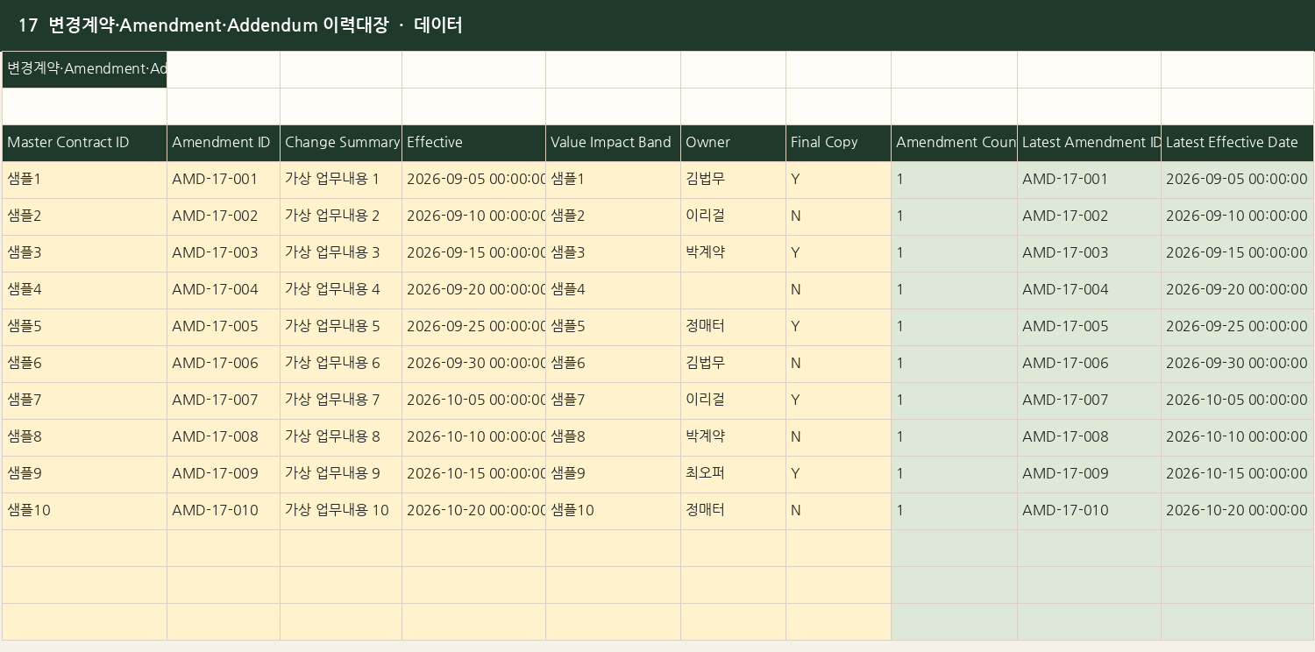Select '샘플2' in the Value Impact Band column
Image resolution: width=1315 pixels, height=652 pixels.
(614, 216)
